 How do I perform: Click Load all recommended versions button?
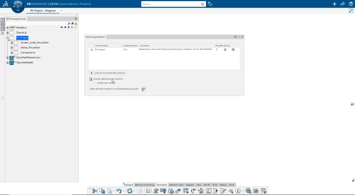108,73
